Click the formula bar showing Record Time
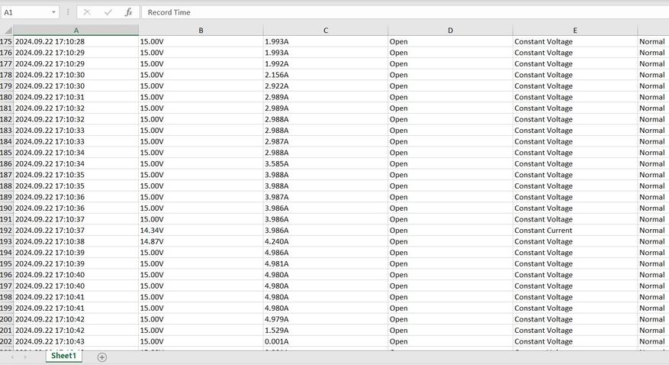This screenshot has width=669, height=365. pos(405,12)
